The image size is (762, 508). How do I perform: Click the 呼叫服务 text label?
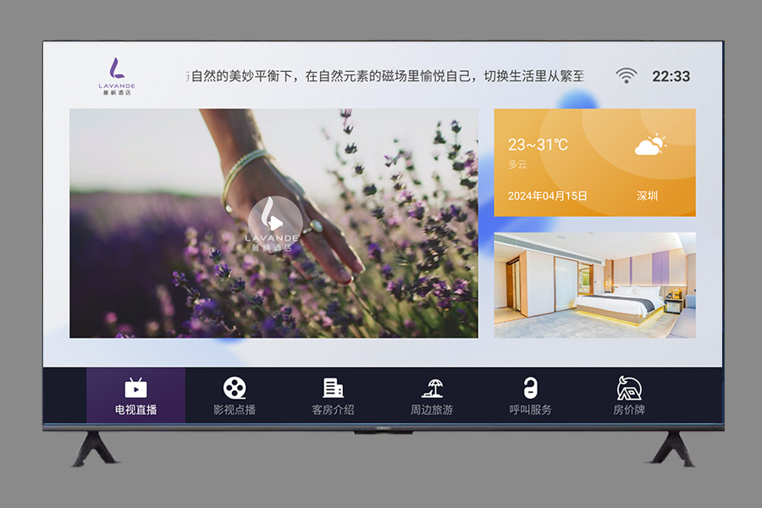coord(530,410)
